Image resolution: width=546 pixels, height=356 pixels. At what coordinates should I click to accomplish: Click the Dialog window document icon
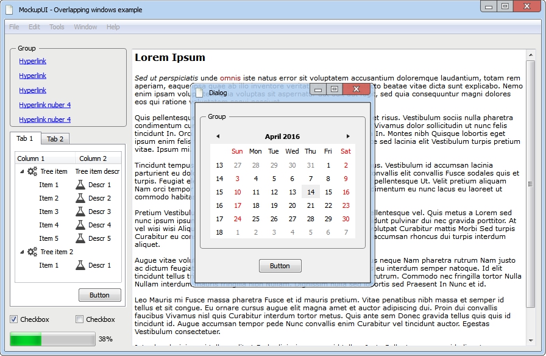[x=199, y=93]
